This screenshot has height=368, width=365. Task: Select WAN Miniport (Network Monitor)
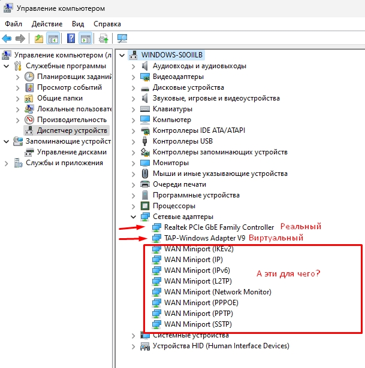(218, 292)
